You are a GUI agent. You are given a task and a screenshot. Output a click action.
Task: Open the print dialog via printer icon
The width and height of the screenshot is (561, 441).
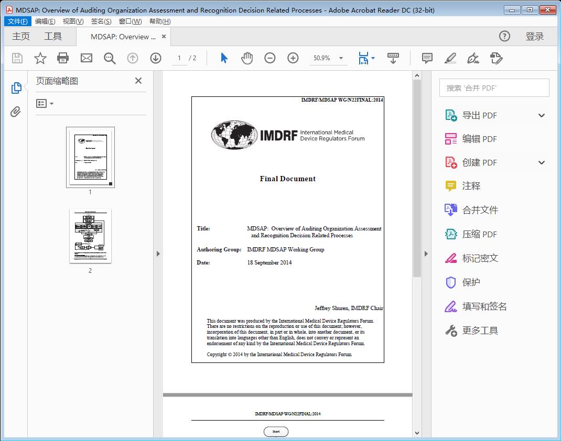pos(63,58)
